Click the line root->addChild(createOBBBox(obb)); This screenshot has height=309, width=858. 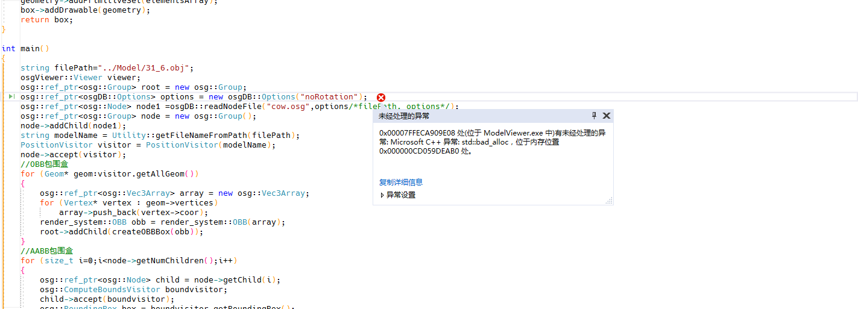coord(122,231)
